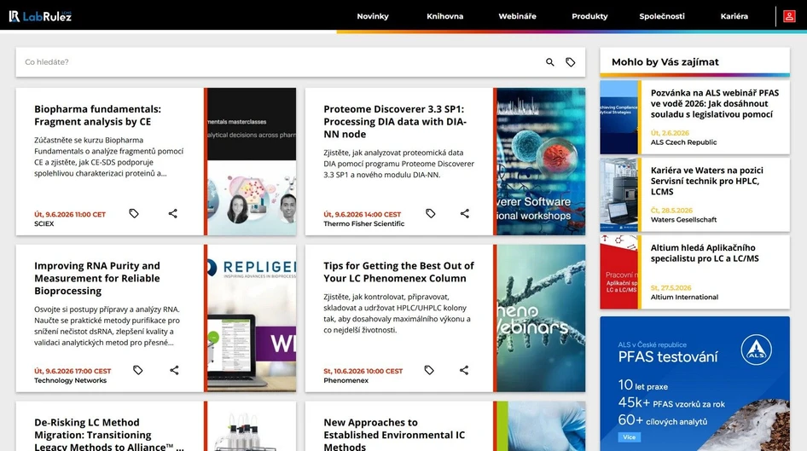The height and width of the screenshot is (451, 807).
Task: Click the LabRulez logo
Action: point(40,16)
